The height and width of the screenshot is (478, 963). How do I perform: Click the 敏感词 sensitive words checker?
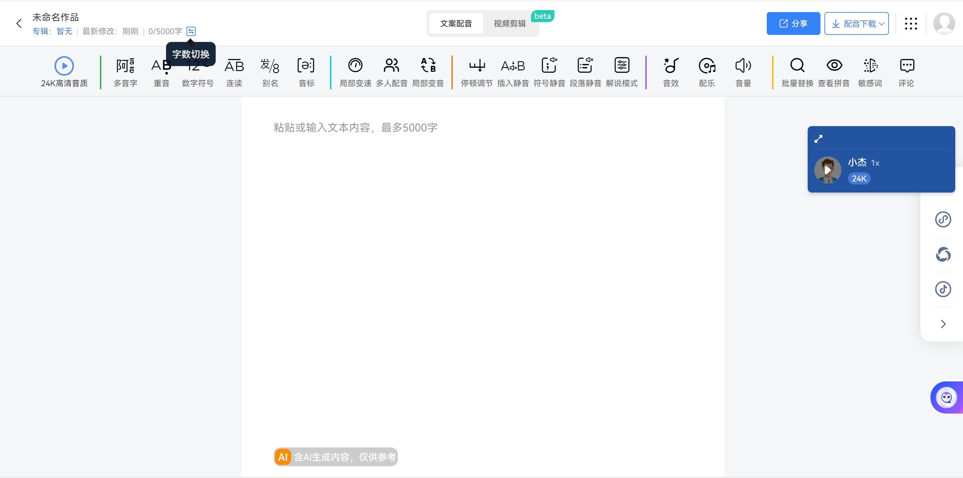coord(871,72)
